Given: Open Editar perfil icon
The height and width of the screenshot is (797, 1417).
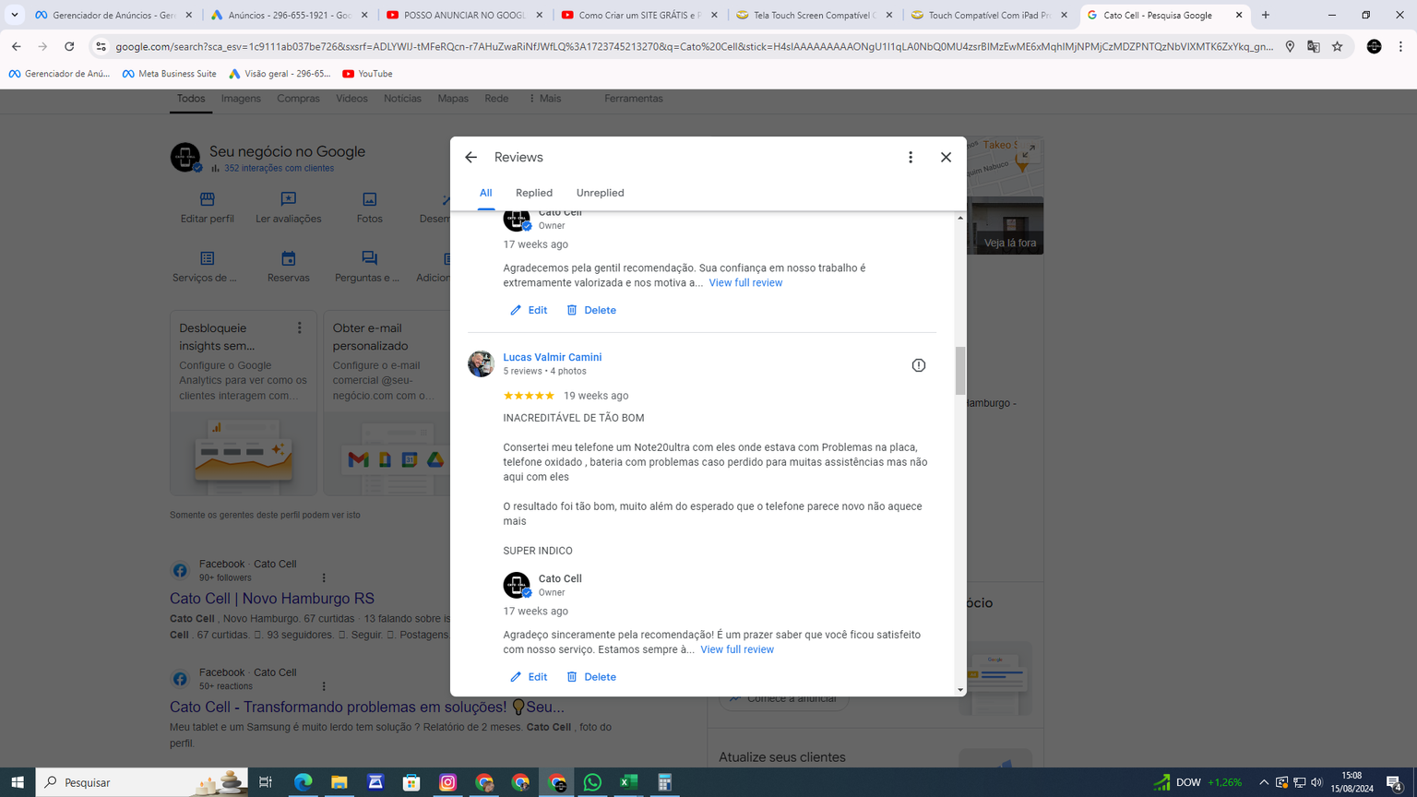Looking at the screenshot, I should (x=207, y=199).
